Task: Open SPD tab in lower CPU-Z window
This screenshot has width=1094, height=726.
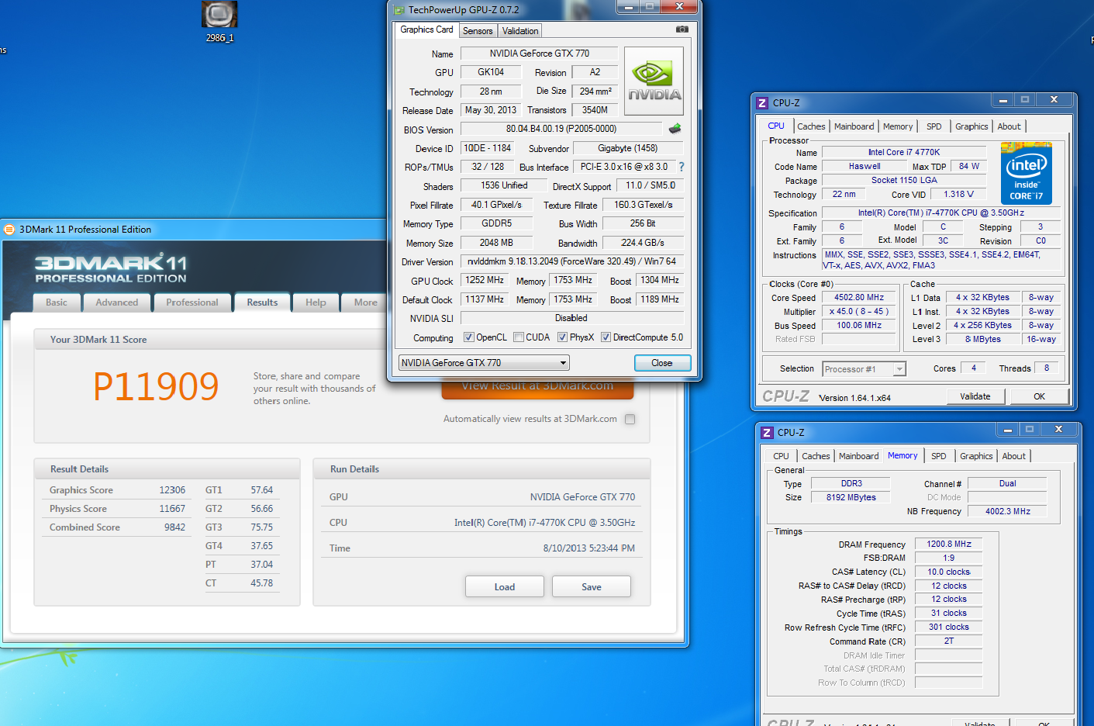Action: (x=939, y=456)
